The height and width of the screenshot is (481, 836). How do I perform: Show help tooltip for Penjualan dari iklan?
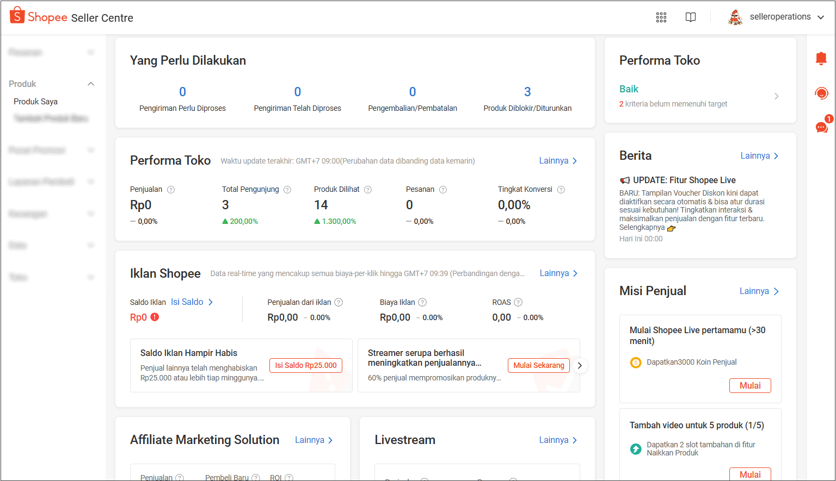(339, 302)
